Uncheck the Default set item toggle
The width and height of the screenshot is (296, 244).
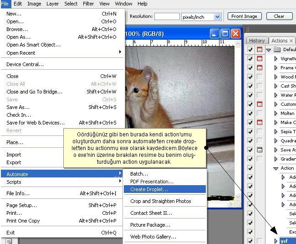(250, 50)
